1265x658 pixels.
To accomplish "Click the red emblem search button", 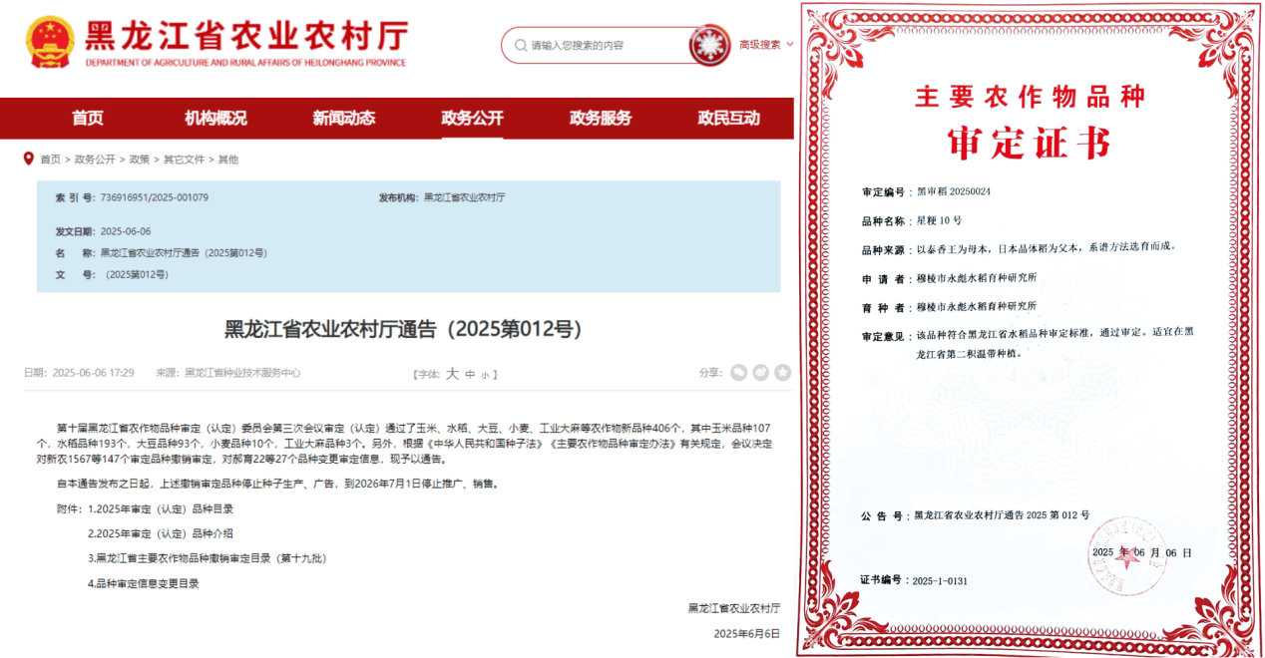I will click(711, 45).
